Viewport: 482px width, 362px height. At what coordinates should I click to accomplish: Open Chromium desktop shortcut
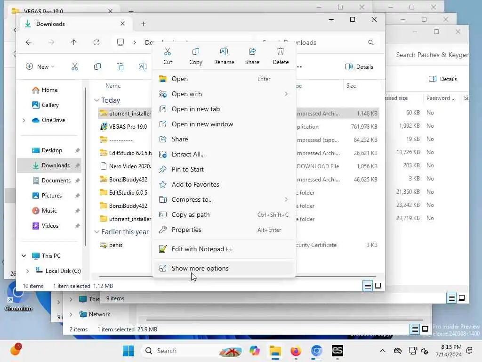click(x=18, y=297)
